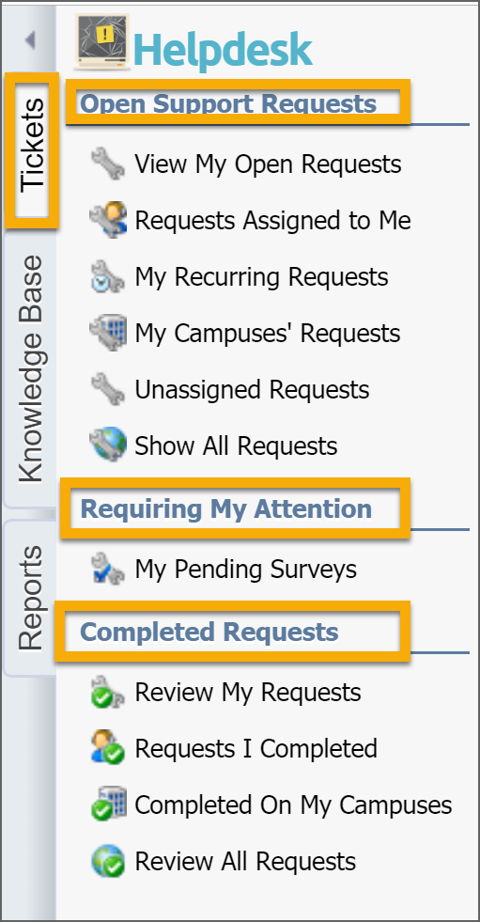This screenshot has height=922, width=480.
Task: Click the building-check icon for Completed On My Campuses
Action: click(107, 804)
